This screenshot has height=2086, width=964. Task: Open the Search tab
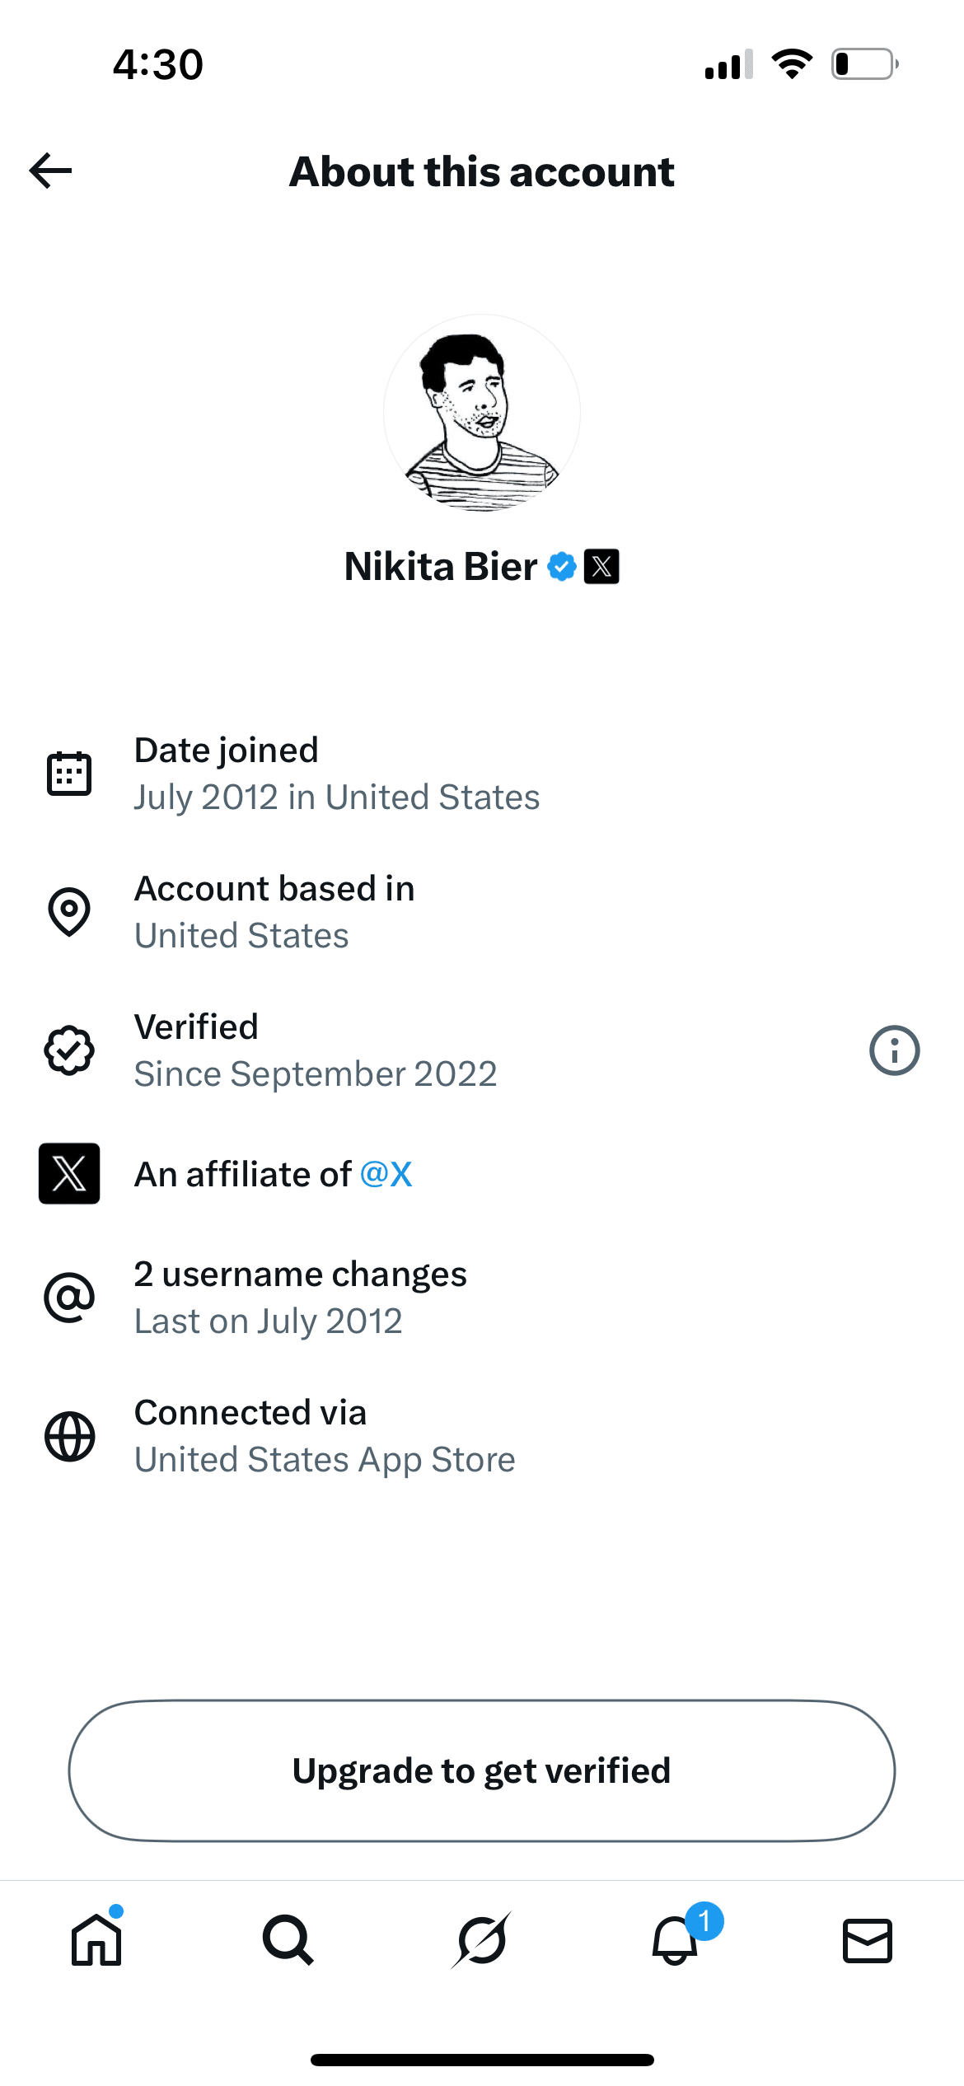[x=288, y=1939]
